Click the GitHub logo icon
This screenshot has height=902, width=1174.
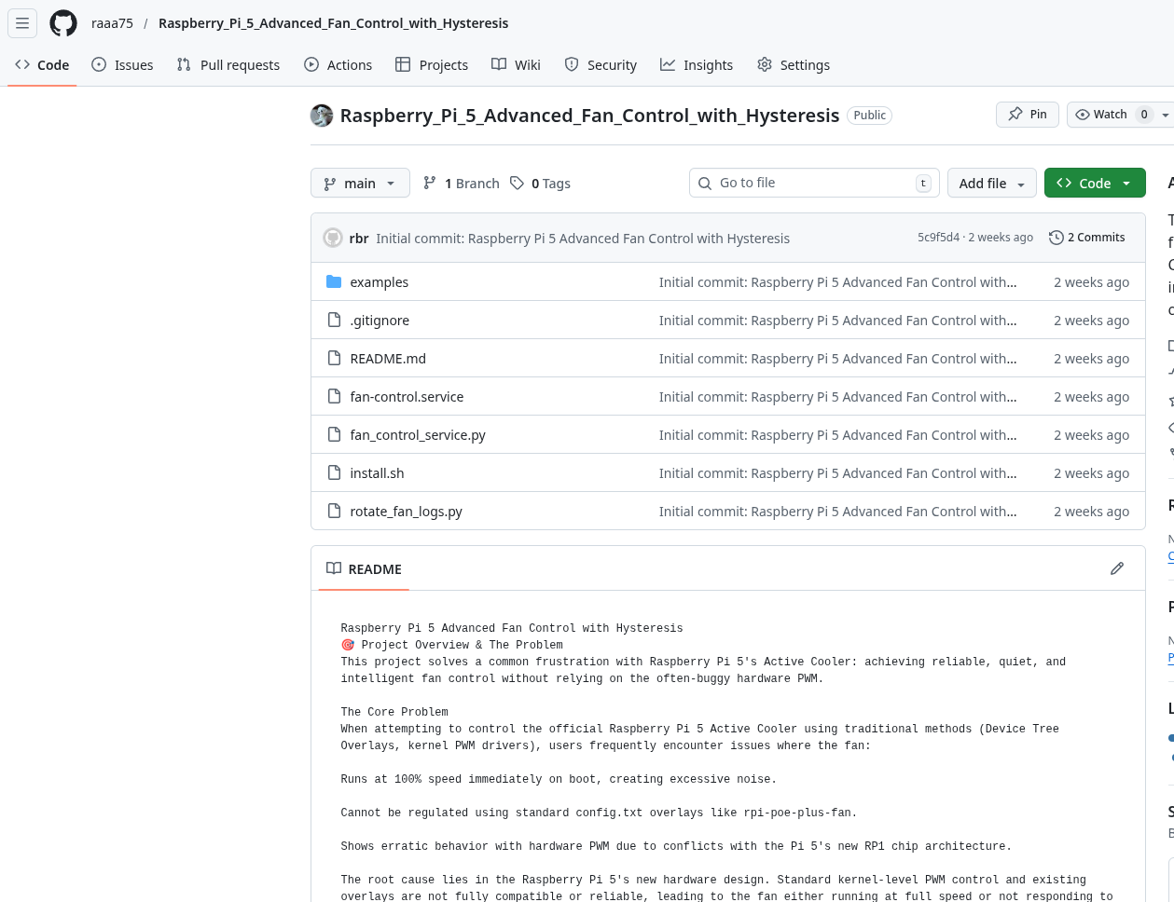(63, 23)
